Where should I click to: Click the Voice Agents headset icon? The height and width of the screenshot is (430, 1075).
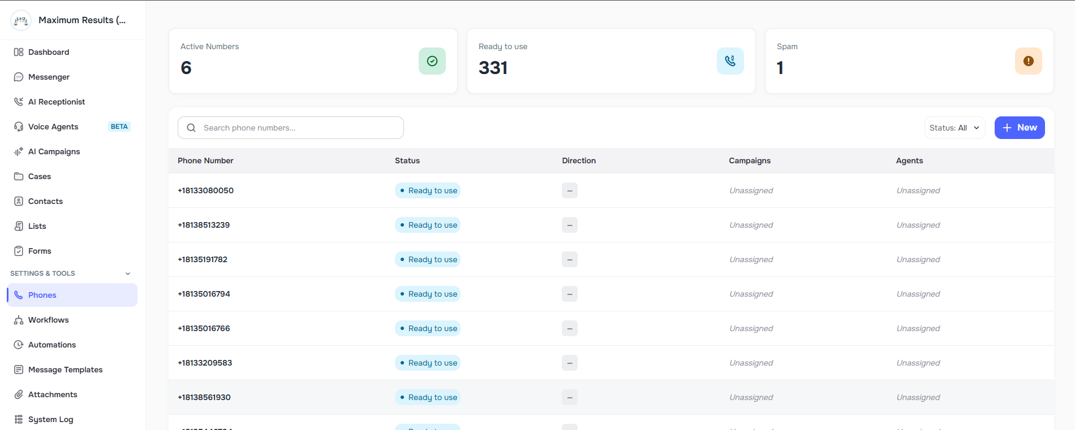[19, 127]
